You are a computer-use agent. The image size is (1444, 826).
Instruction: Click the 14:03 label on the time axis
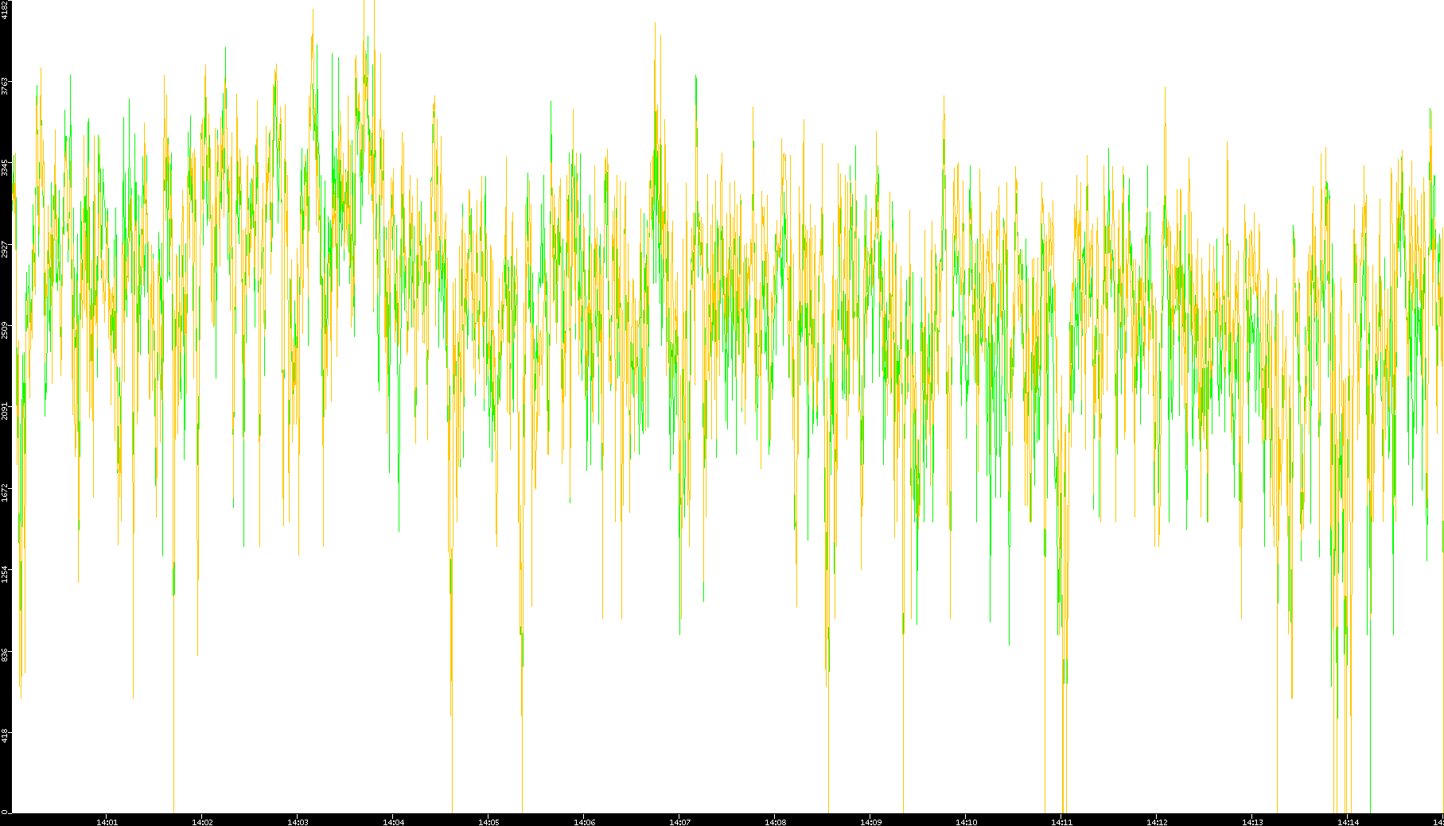298,822
